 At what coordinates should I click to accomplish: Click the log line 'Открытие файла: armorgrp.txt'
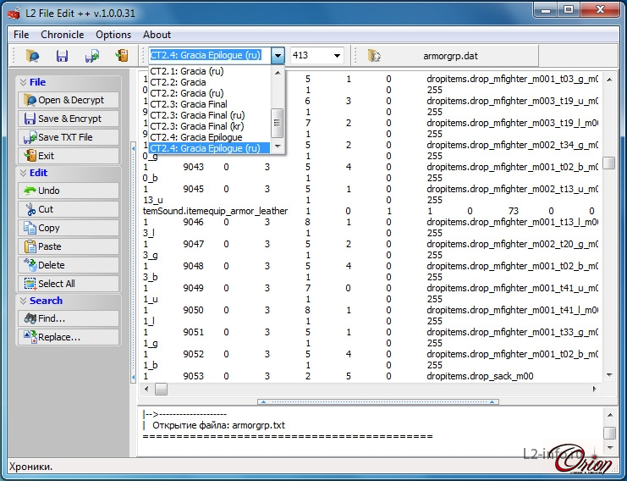point(218,425)
